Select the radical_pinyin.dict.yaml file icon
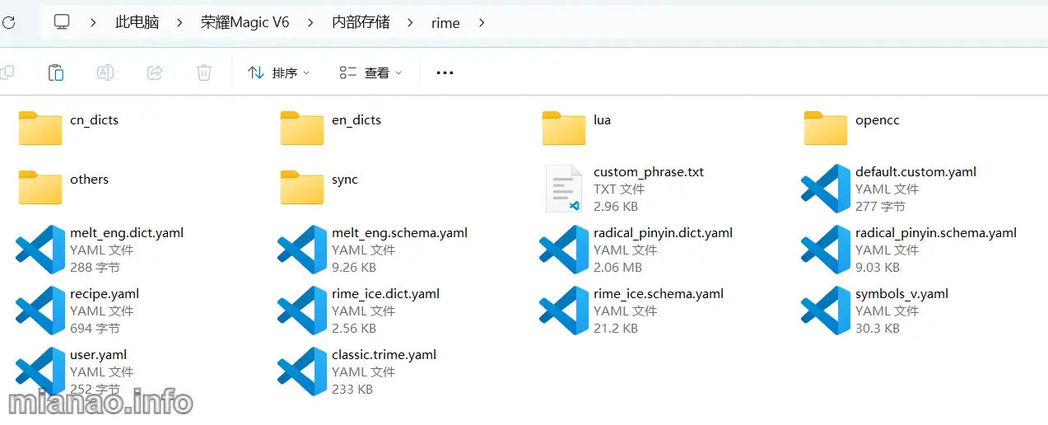 (x=564, y=250)
